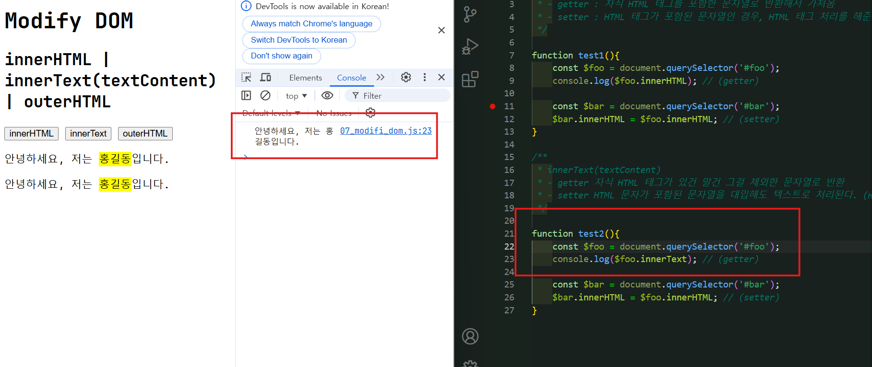Click the 'Modify DOM' page heading
Viewport: 872px width, 367px height.
(69, 21)
